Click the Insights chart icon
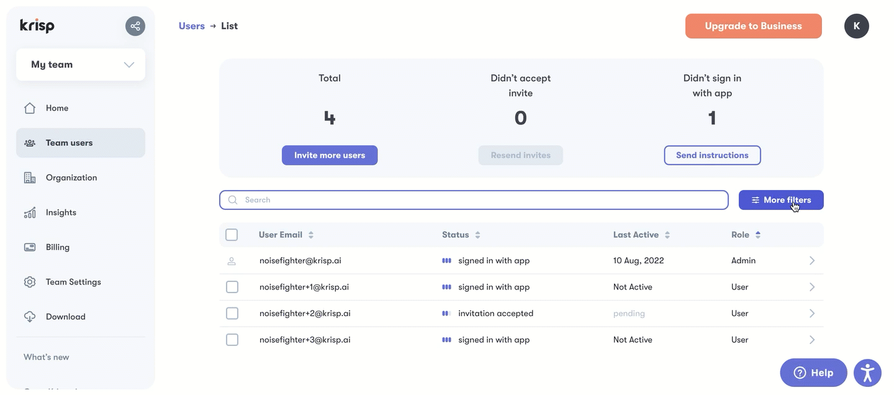 click(x=30, y=212)
